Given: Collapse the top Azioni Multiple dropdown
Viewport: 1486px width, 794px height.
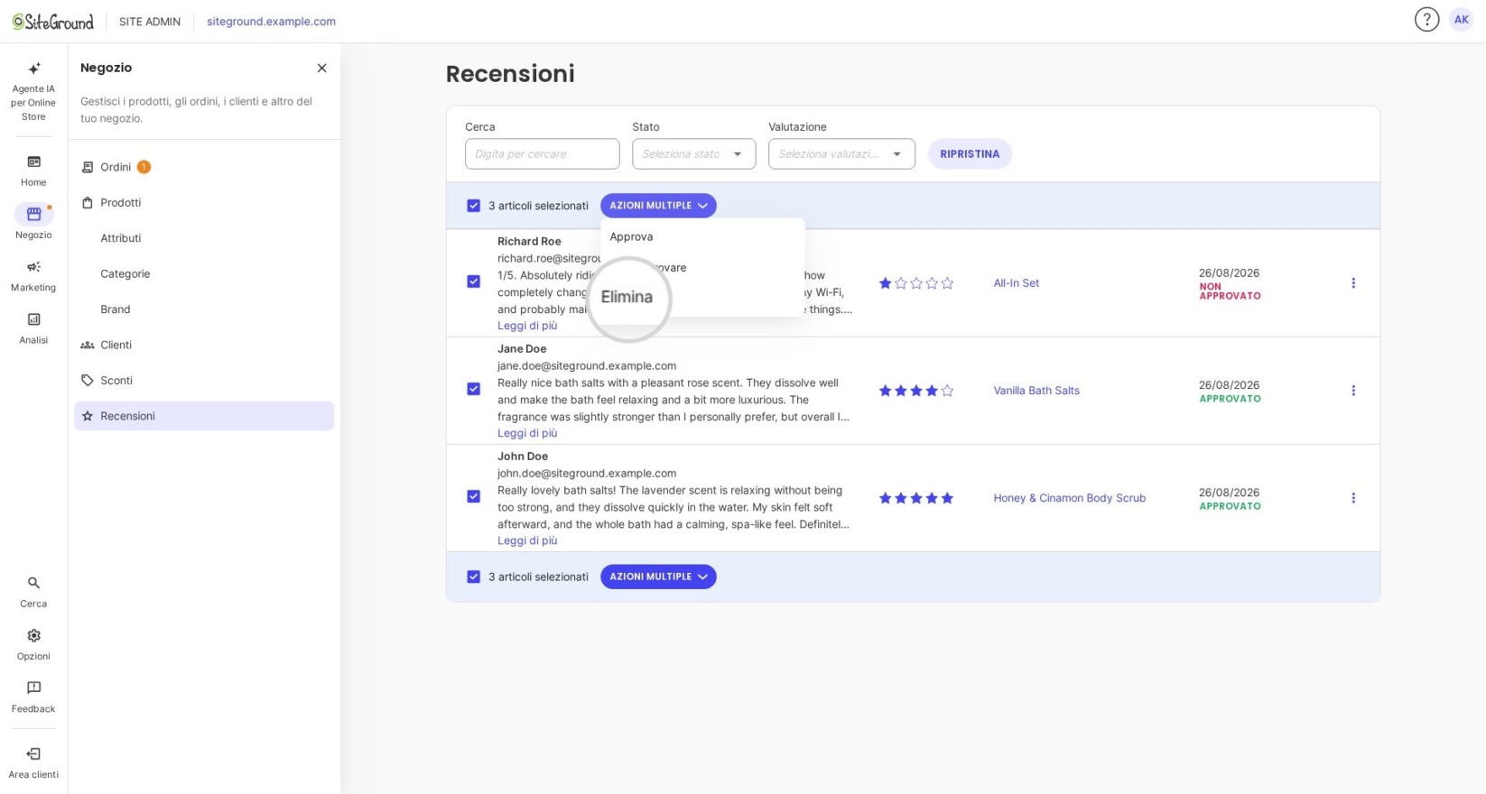Looking at the screenshot, I should coord(658,206).
